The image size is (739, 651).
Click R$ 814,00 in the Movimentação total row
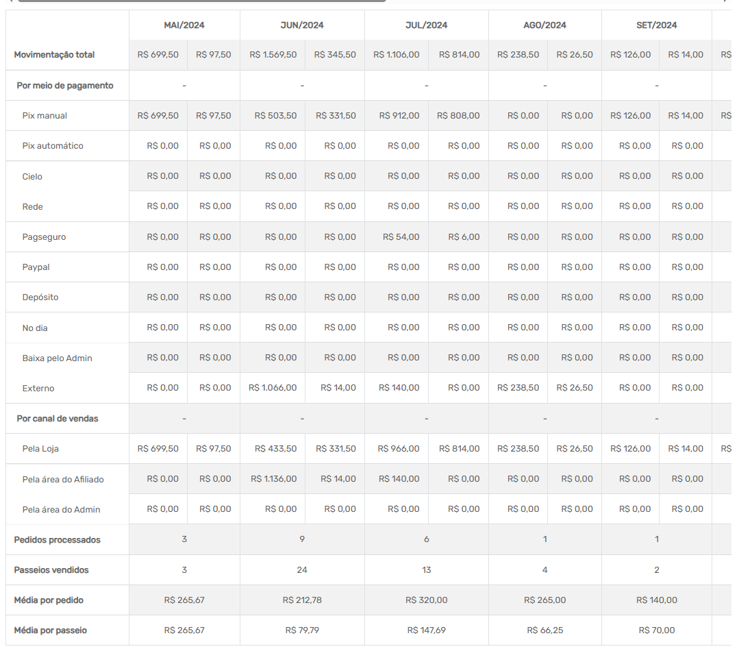(459, 55)
